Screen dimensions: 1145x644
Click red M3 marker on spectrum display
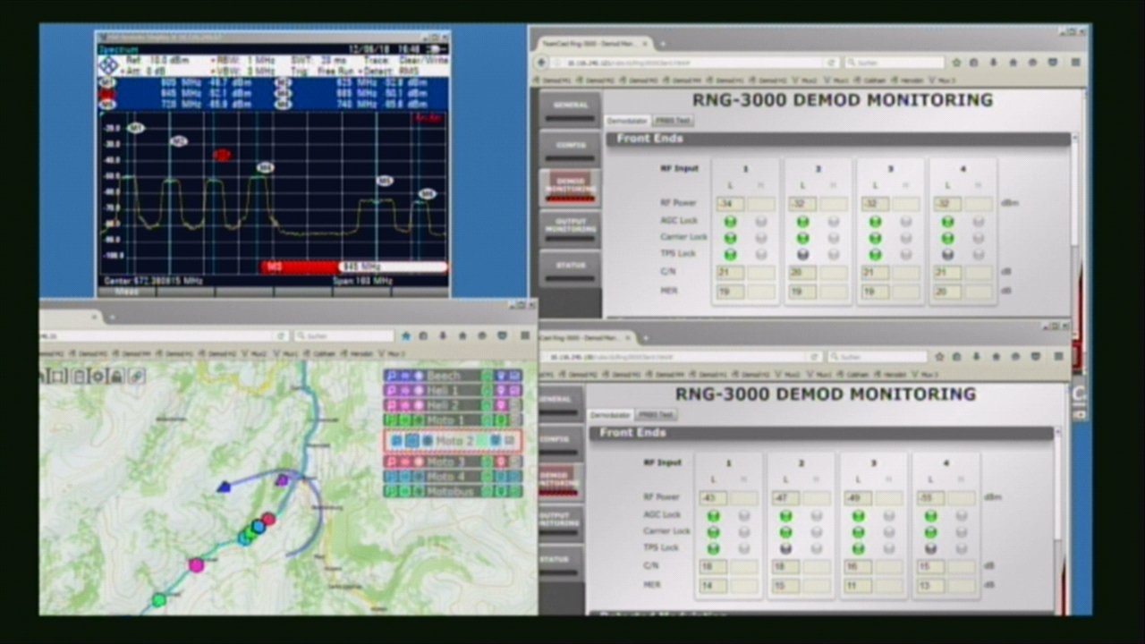click(221, 156)
